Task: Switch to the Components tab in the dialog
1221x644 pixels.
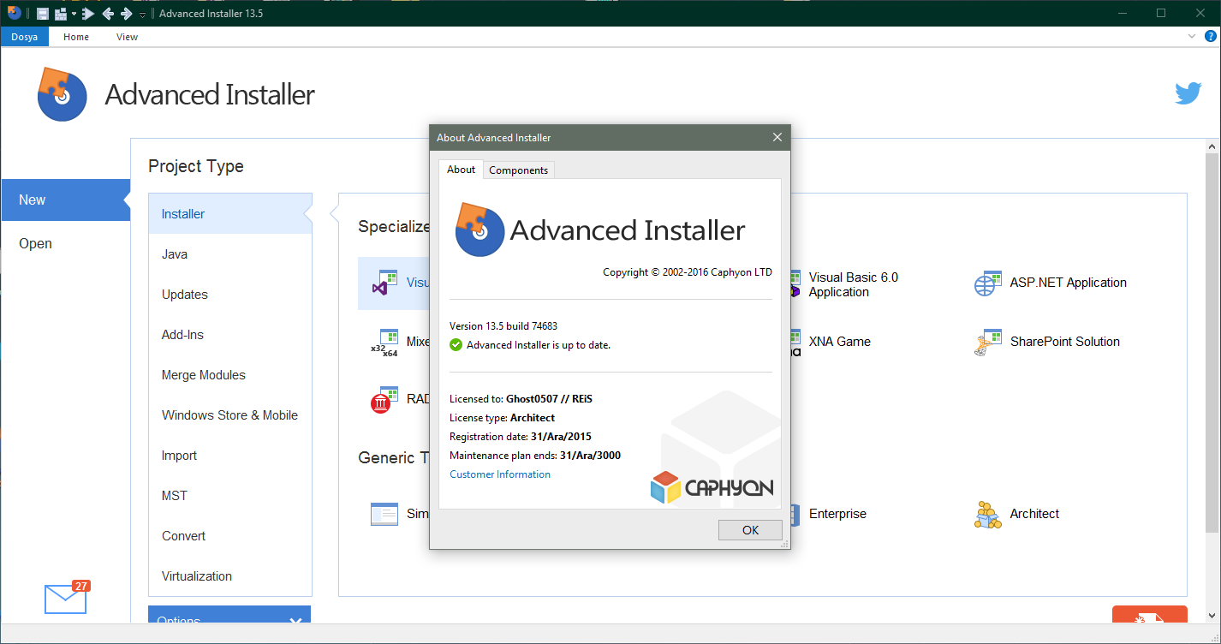Action: click(518, 170)
